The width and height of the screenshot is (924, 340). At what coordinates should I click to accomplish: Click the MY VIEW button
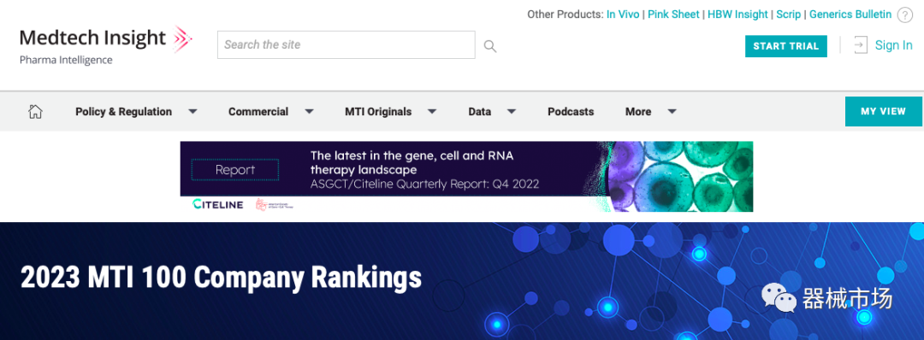click(883, 111)
